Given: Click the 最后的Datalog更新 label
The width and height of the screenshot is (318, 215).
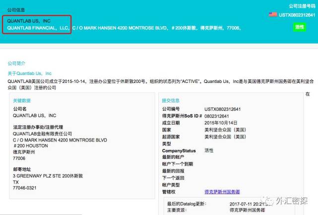Looking at the screenshot, I should [187, 204].
